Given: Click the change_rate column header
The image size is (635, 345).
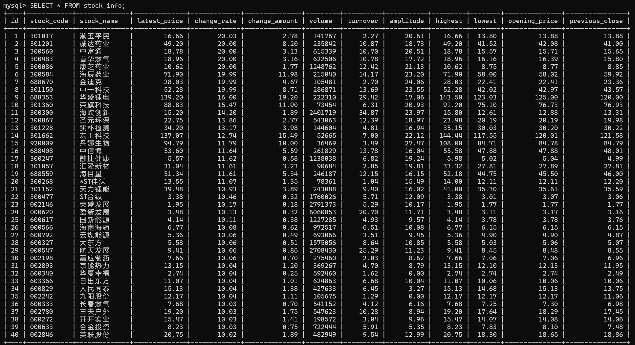Looking at the screenshot, I should (215, 21).
